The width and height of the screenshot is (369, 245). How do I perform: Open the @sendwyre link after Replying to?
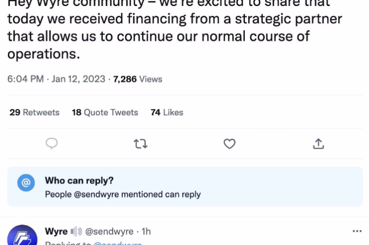(118, 243)
